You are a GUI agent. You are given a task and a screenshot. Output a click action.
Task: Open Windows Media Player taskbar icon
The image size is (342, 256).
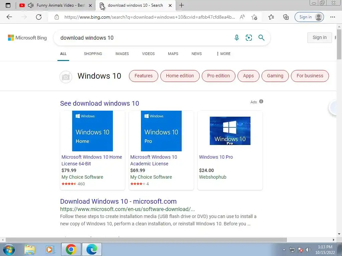point(50,249)
